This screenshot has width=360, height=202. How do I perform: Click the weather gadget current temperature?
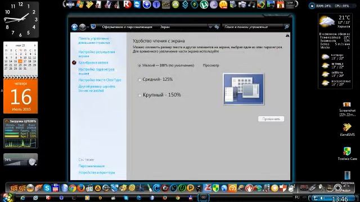344,17
